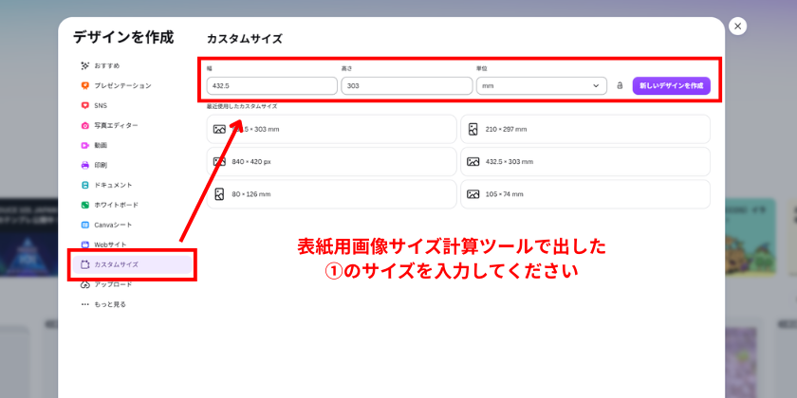Click the おすすめ sparkle icon
Image resolution: width=797 pixels, height=398 pixels.
pyautogui.click(x=84, y=66)
